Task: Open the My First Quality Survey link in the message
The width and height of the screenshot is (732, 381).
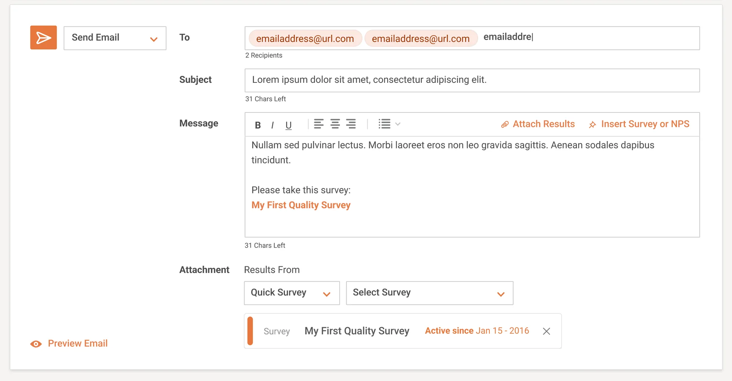Action: point(301,205)
